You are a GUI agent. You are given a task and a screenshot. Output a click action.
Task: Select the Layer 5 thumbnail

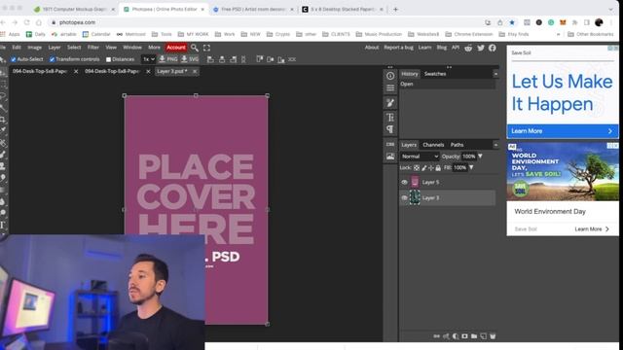click(x=415, y=182)
